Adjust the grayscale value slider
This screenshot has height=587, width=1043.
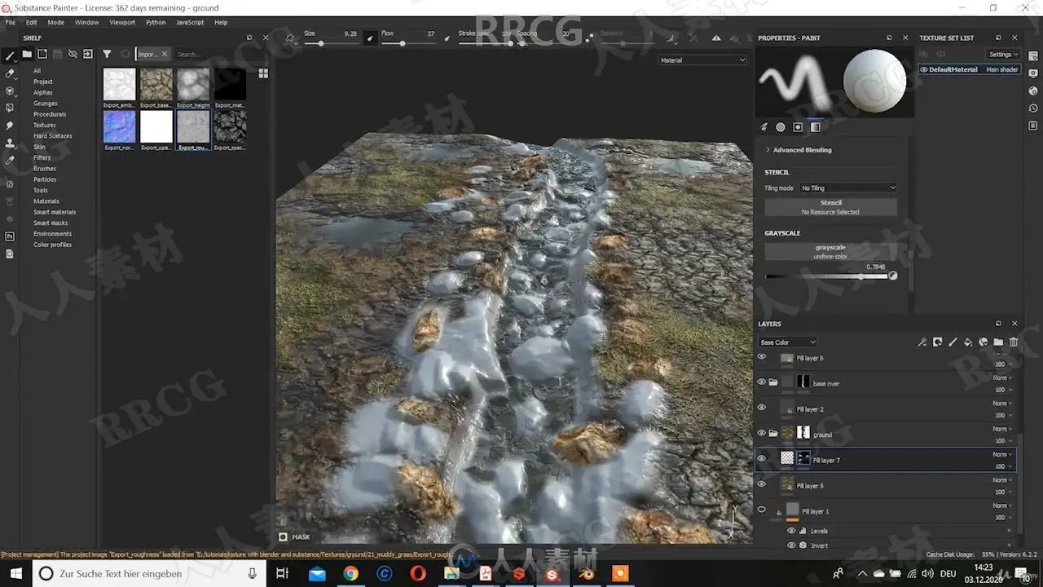pyautogui.click(x=827, y=276)
